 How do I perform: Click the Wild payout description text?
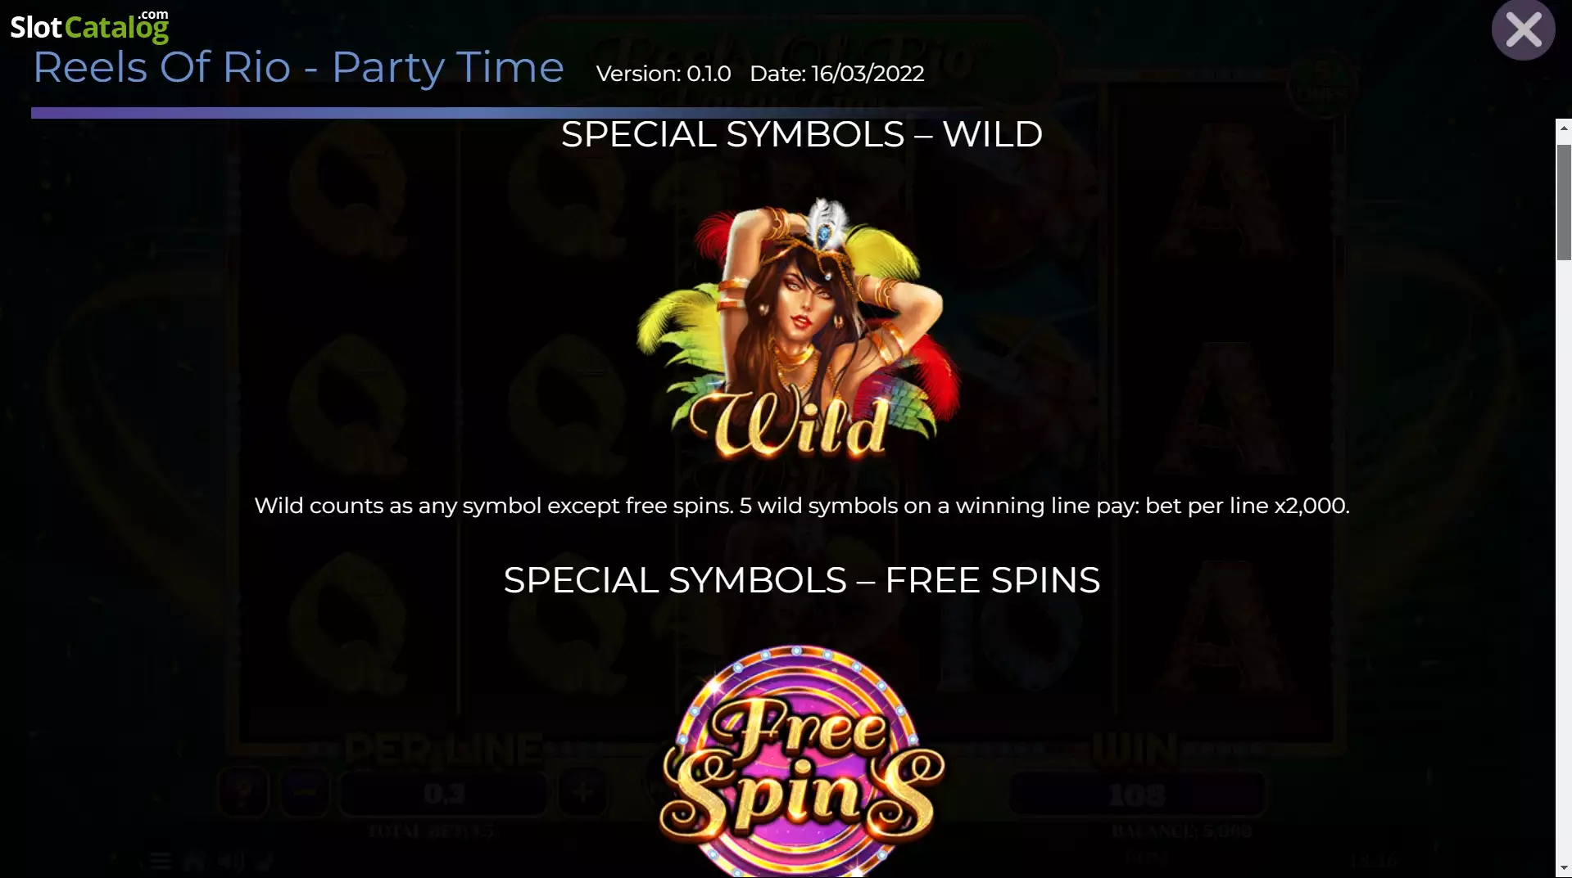pyautogui.click(x=801, y=506)
